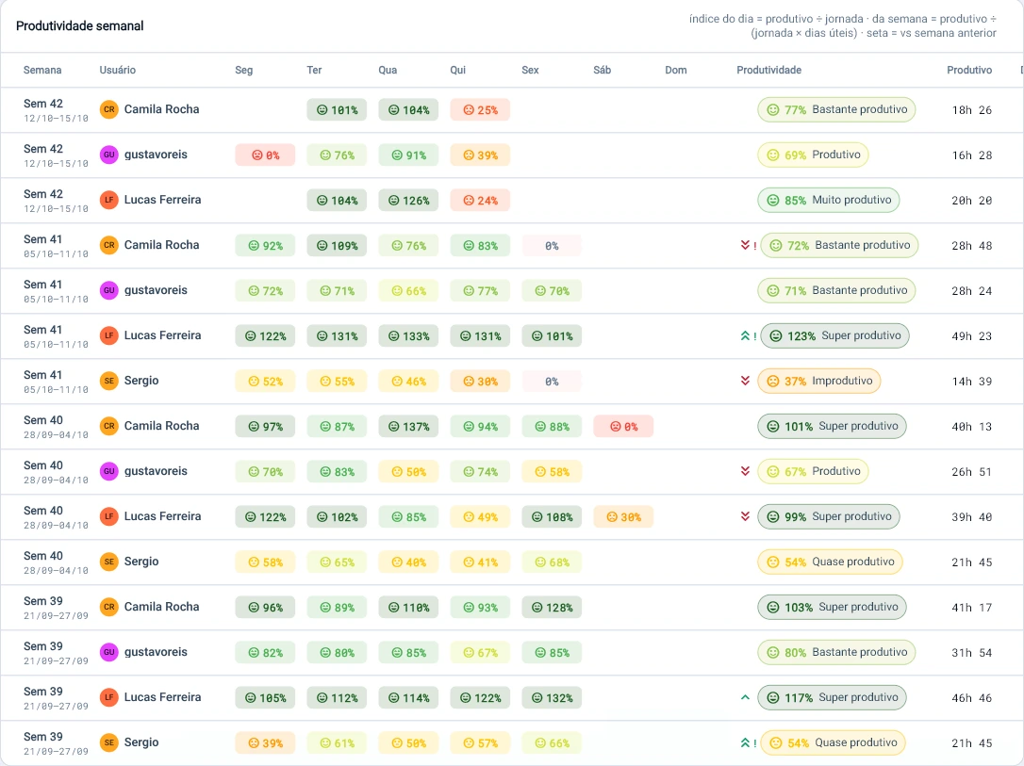Open the 77% Bastante produtivo pill

[836, 109]
